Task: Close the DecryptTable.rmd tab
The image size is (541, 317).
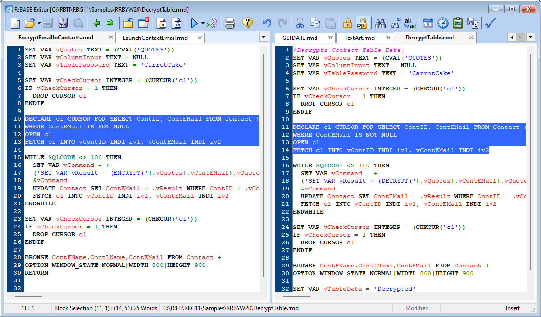Action: 471,38
